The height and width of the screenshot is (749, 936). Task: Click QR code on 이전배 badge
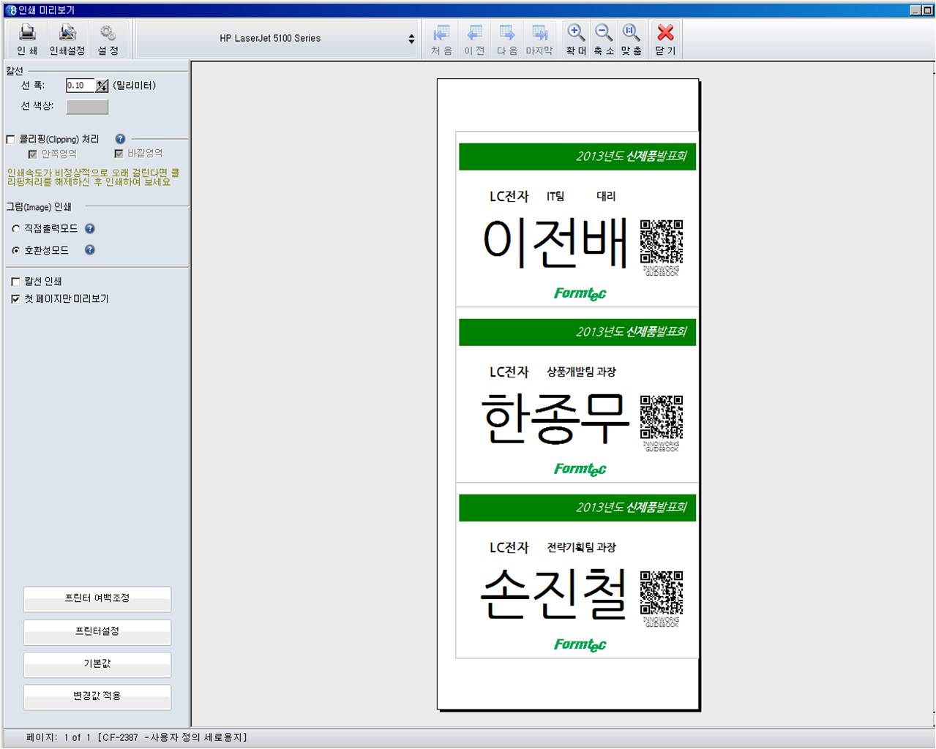click(662, 241)
